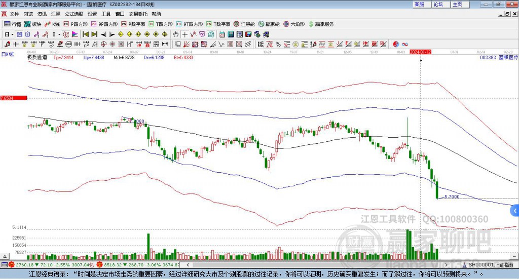Click the 客服 customer service button

point(419,4)
